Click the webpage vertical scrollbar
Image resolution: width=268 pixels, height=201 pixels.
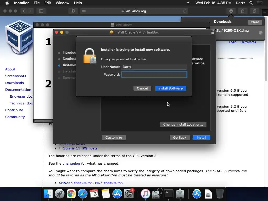(x=266, y=49)
